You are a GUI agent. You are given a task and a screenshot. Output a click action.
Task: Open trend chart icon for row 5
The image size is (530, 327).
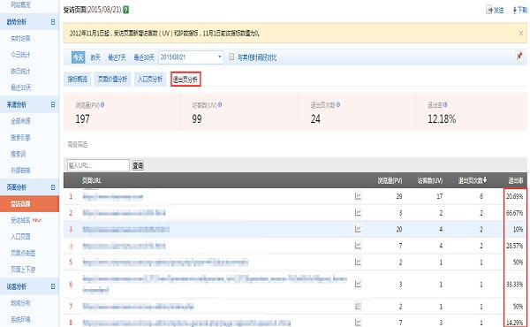pyautogui.click(x=358, y=262)
